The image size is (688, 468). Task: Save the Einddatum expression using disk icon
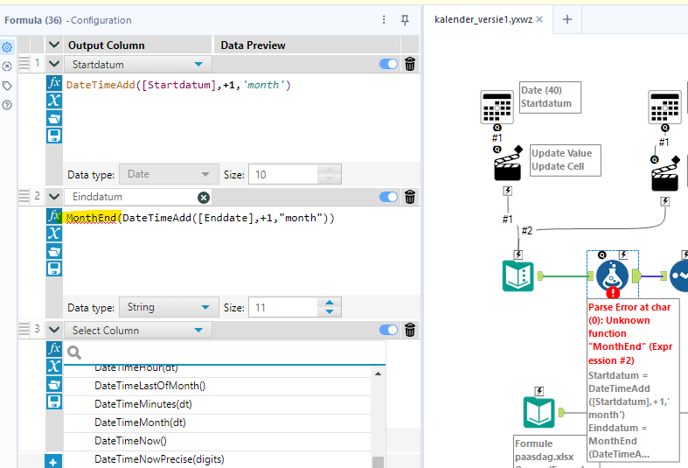point(54,269)
